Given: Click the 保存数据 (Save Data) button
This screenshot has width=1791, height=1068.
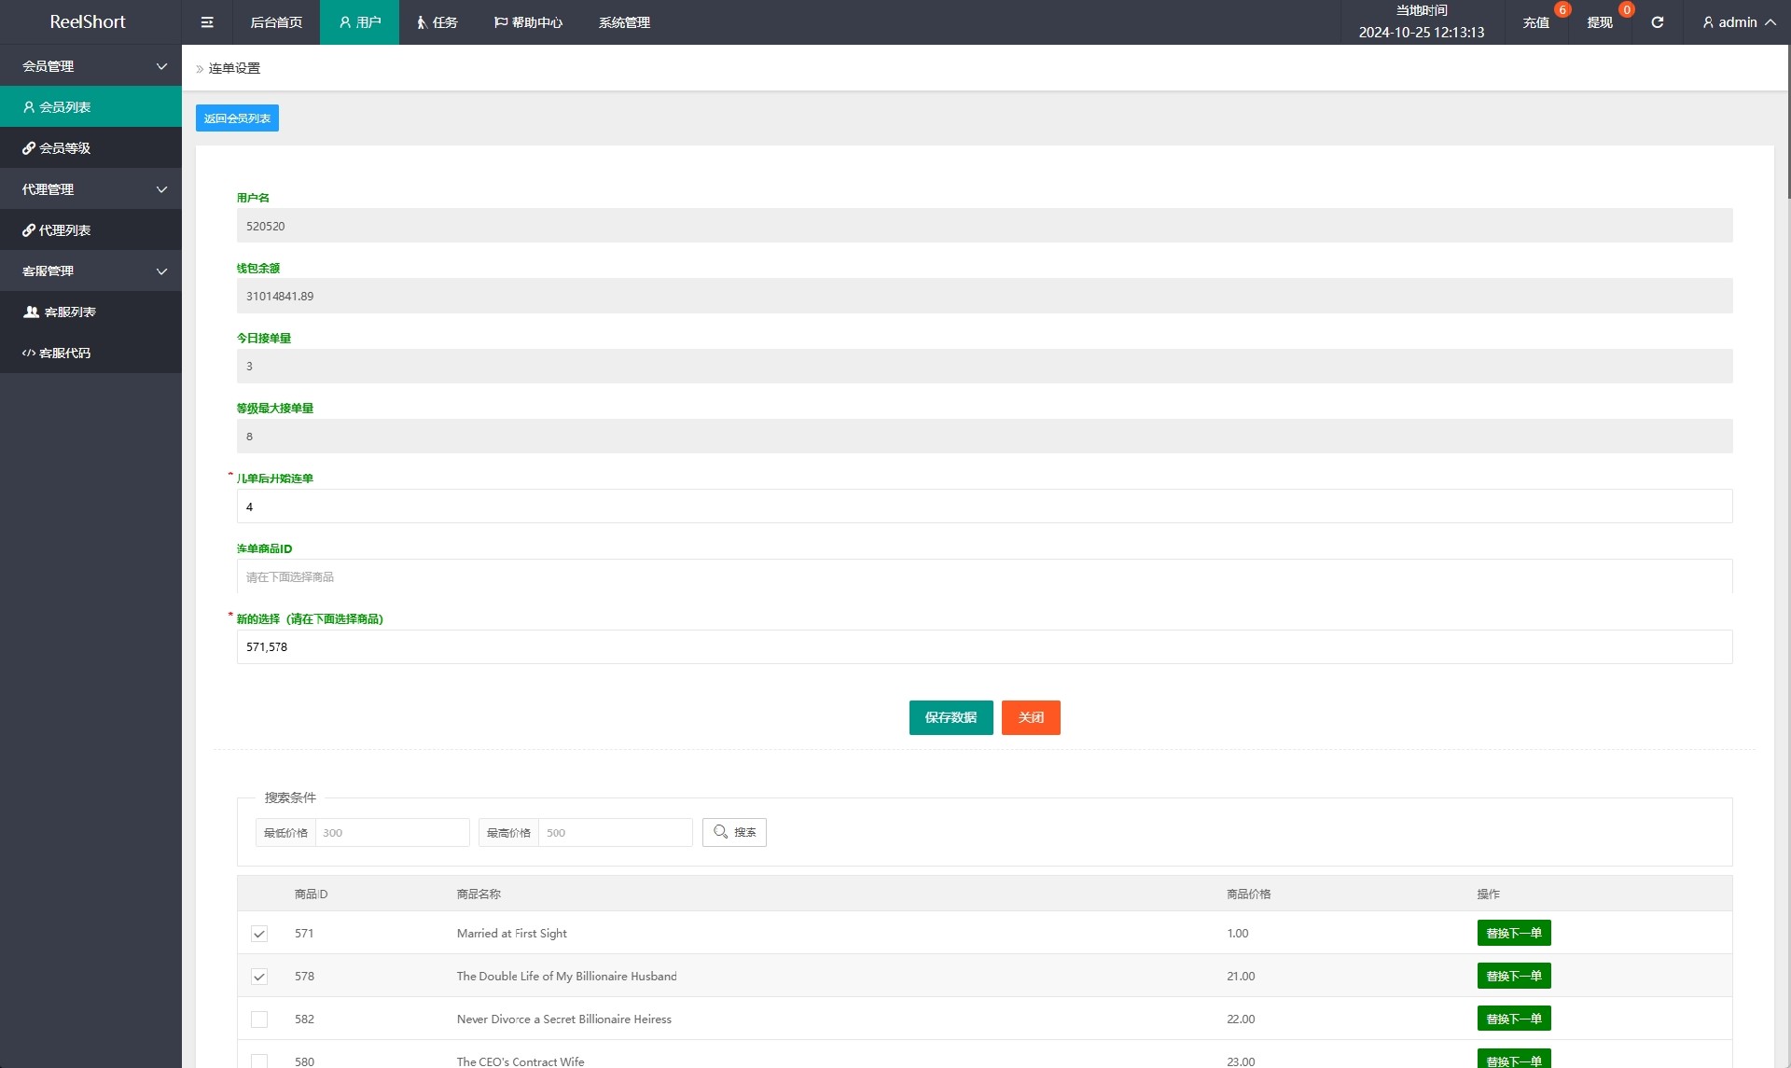Looking at the screenshot, I should [x=951, y=717].
